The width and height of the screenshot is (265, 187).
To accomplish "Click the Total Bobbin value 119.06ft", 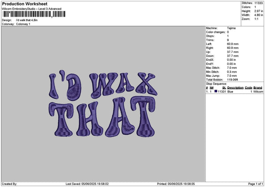I will tap(232, 80).
